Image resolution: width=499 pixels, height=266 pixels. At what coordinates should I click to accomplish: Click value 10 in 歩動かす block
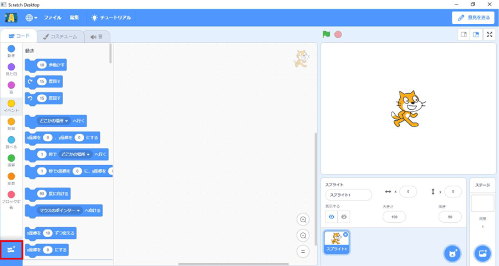[42, 65]
